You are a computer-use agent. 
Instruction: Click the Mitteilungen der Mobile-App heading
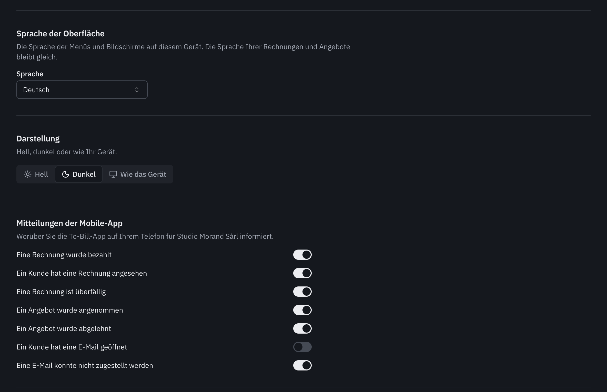69,223
